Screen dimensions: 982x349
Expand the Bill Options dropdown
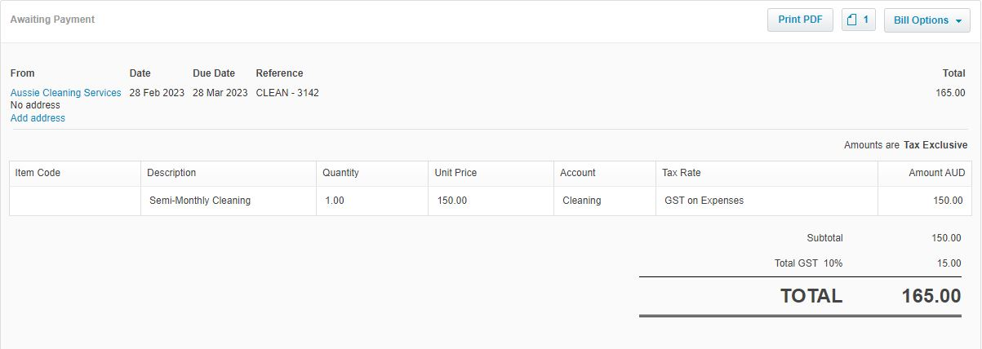tap(926, 20)
